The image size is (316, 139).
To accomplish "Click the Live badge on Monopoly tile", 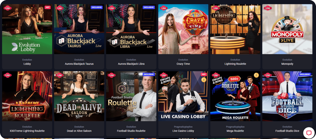I will [268, 8].
